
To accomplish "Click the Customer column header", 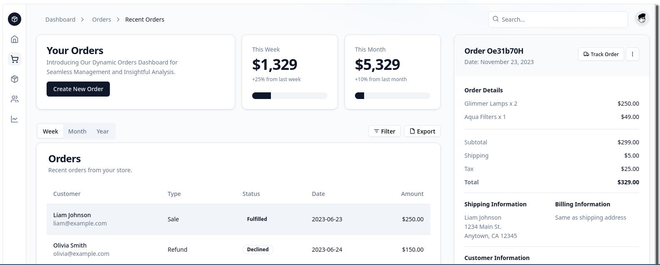I will (67, 194).
